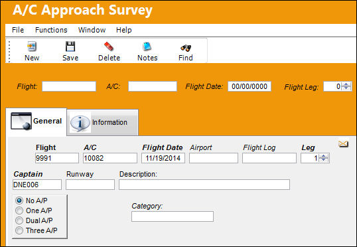Click the "Category:" label text
The width and height of the screenshot is (357, 247).
(x=147, y=206)
